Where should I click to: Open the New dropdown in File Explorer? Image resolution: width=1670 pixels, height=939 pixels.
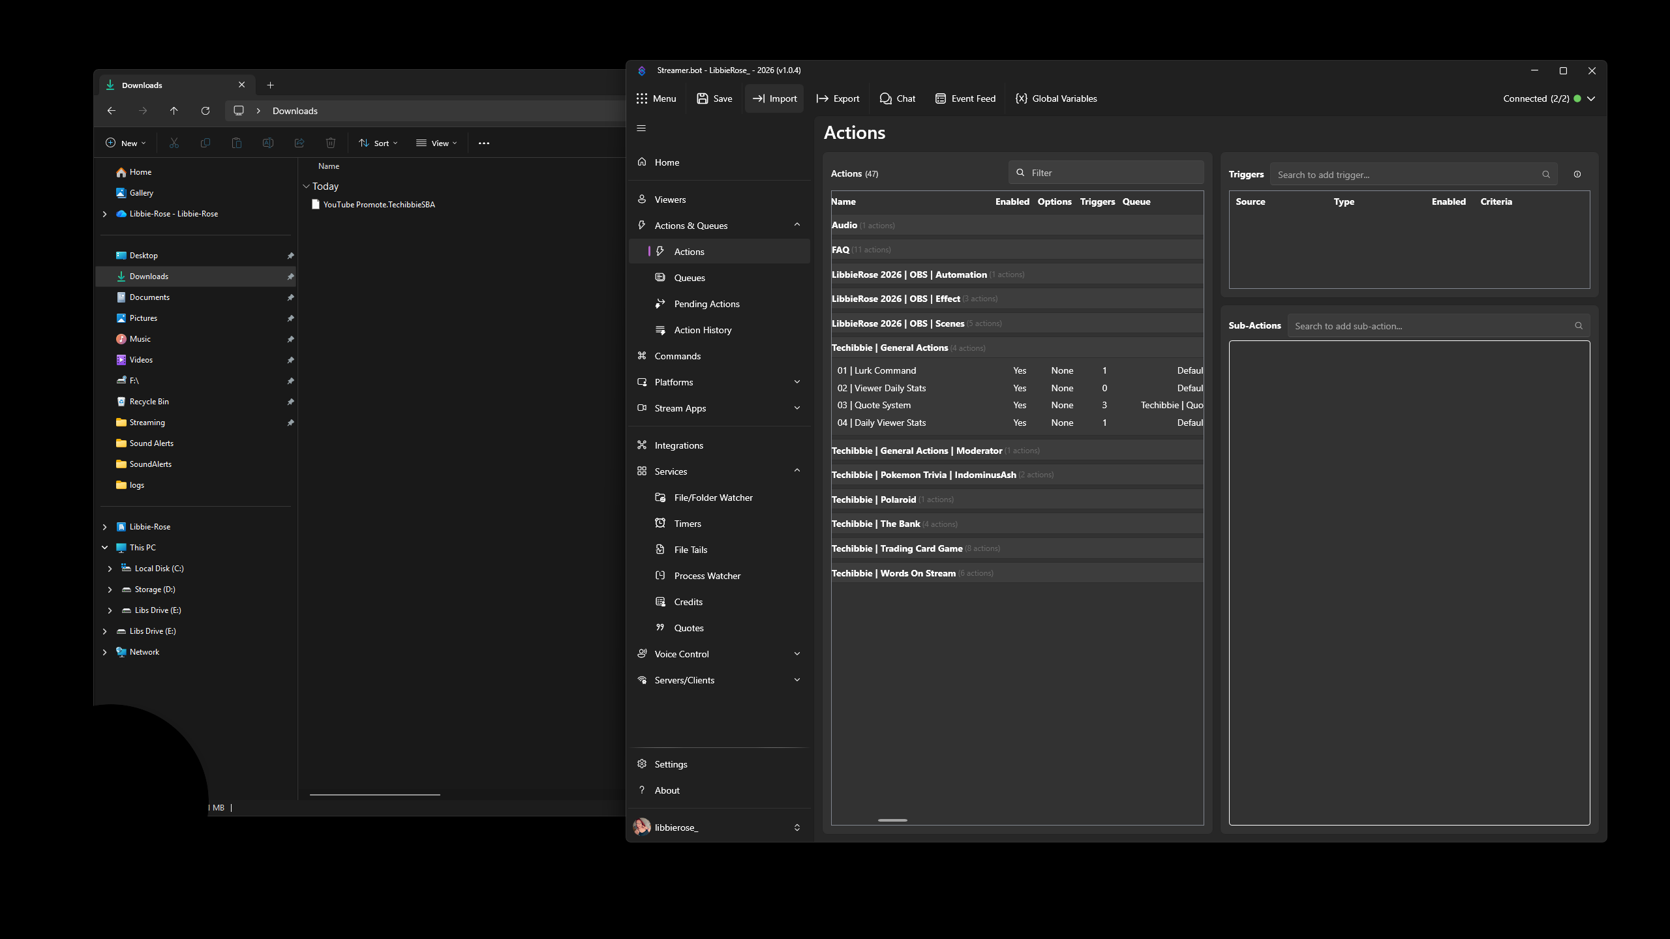tap(126, 143)
